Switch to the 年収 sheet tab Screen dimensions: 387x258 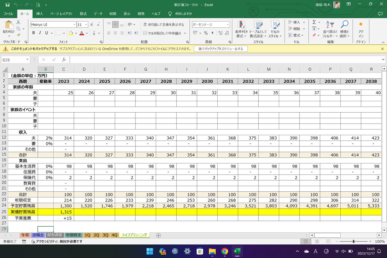(25, 235)
